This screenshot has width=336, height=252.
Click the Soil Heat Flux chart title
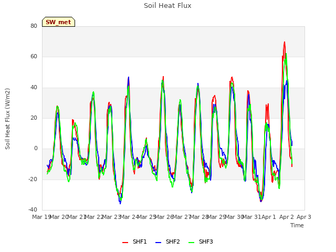[167, 6]
